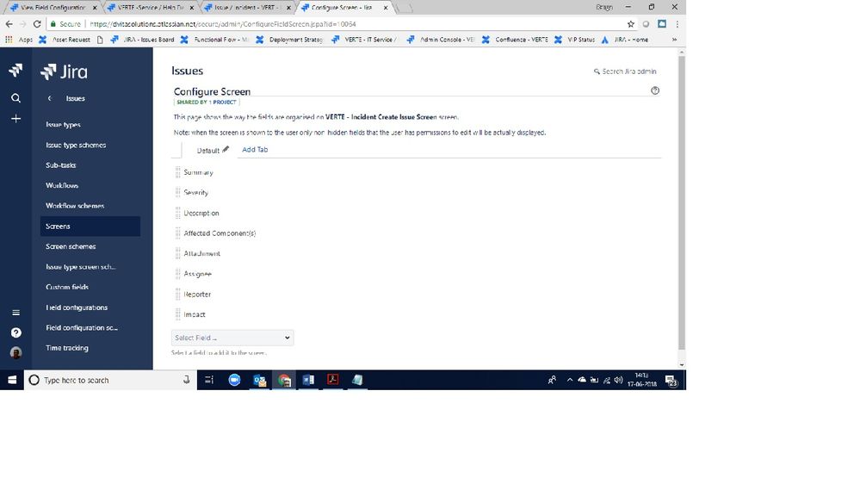The width and height of the screenshot is (860, 484).
Task: Click the Search Jira admin field
Action: pyautogui.click(x=625, y=71)
